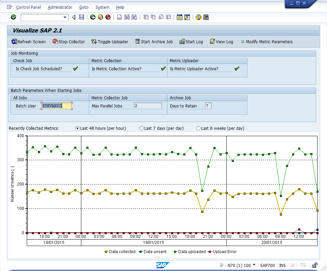Open the Help menu
This screenshot has width=327, height=271.
(120, 7)
